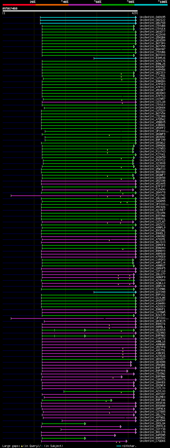
Task: Click label UniRef100_Q5ZS98
Action: 152,181
